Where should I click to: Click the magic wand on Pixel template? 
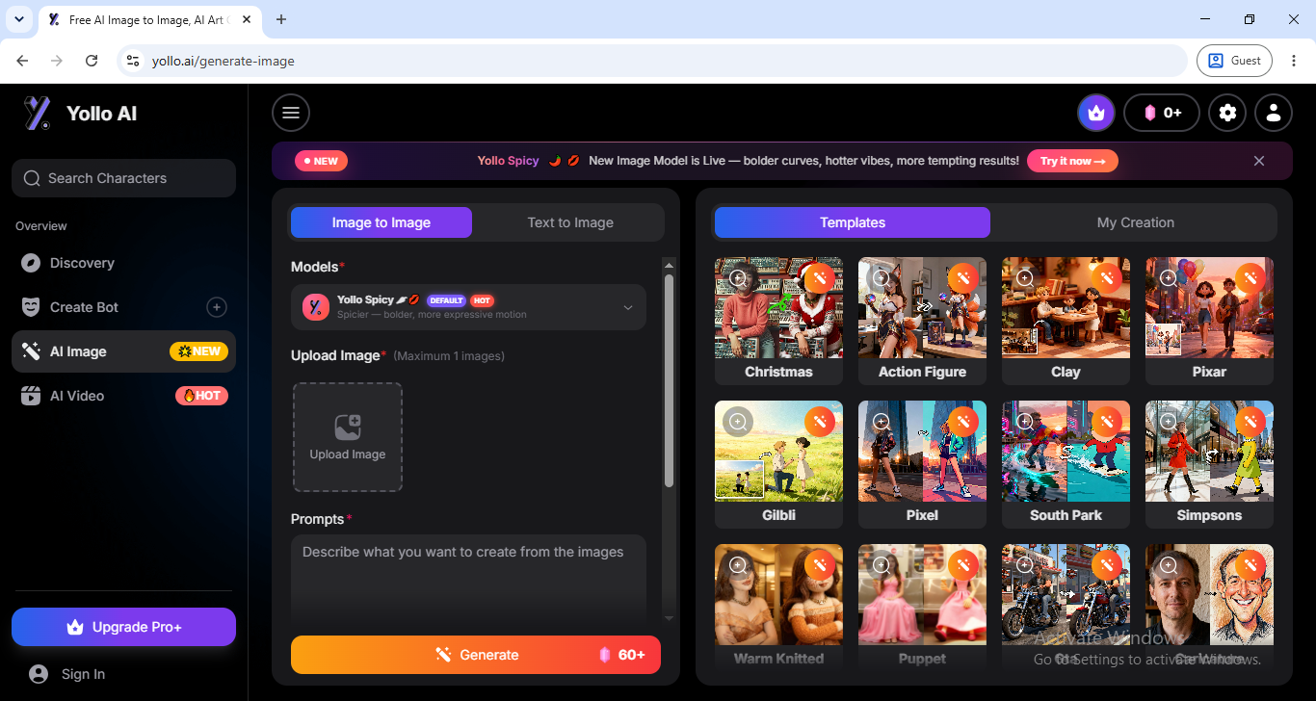coord(962,422)
